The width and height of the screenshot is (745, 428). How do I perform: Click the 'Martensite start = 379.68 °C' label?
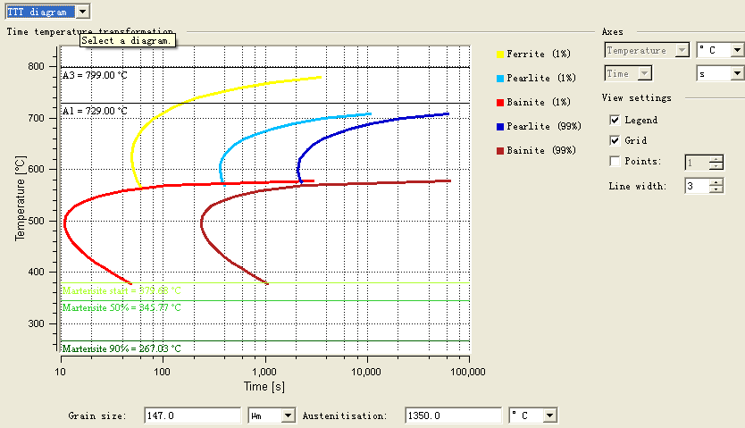click(121, 290)
